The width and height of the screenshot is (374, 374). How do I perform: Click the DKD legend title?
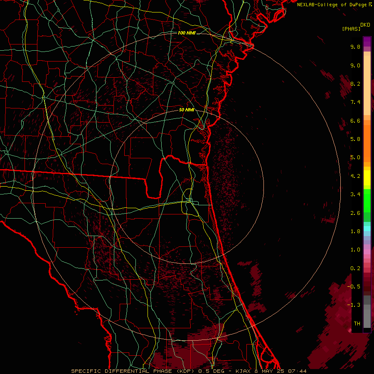pos(365,25)
